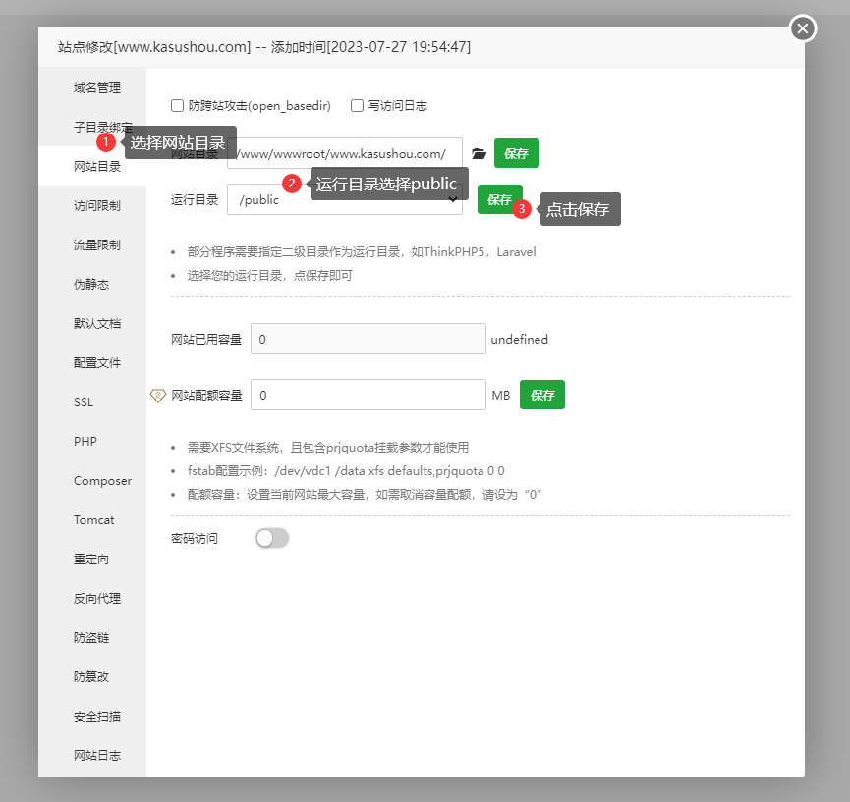Turn on the 密码访问 toggle
The width and height of the screenshot is (850, 802).
pyautogui.click(x=271, y=538)
